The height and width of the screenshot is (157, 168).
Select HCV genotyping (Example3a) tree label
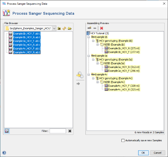coord(116,60)
